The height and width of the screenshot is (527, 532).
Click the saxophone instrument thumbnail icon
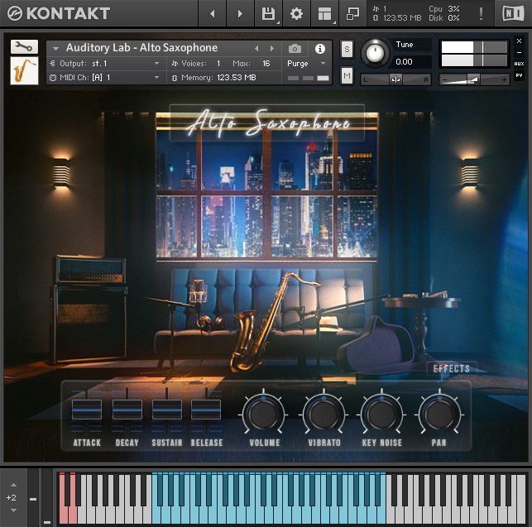(x=24, y=70)
